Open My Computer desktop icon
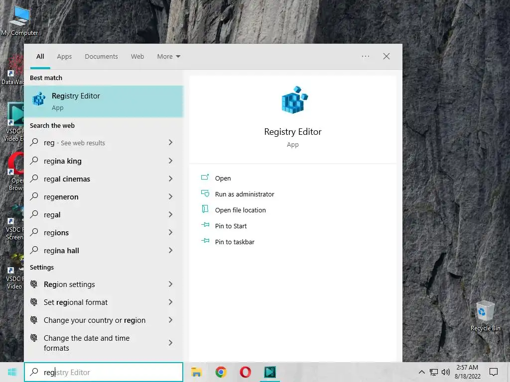This screenshot has width=510, height=382. (x=19, y=20)
